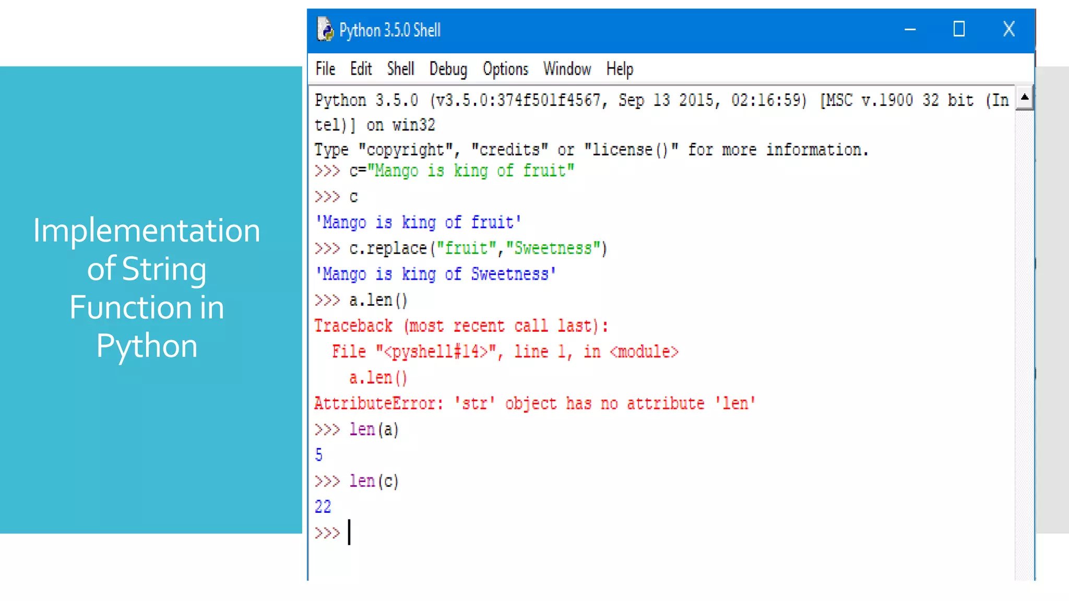Click the AttributeError message line
1069x601 pixels.
[x=534, y=403]
